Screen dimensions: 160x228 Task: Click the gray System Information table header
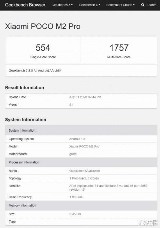(x=81, y=130)
